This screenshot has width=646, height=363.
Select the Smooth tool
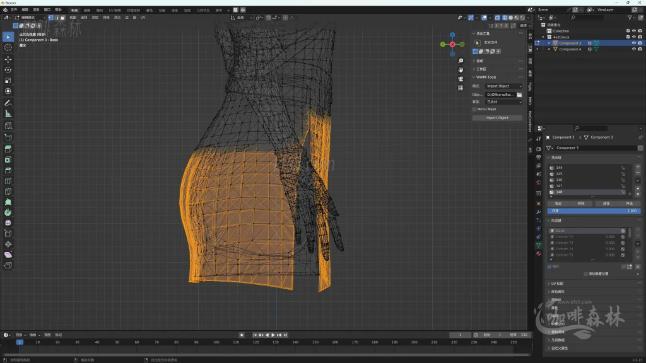[8, 223]
